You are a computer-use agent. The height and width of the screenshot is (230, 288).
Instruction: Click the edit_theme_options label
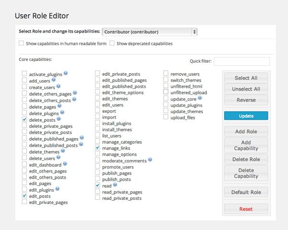click(123, 92)
